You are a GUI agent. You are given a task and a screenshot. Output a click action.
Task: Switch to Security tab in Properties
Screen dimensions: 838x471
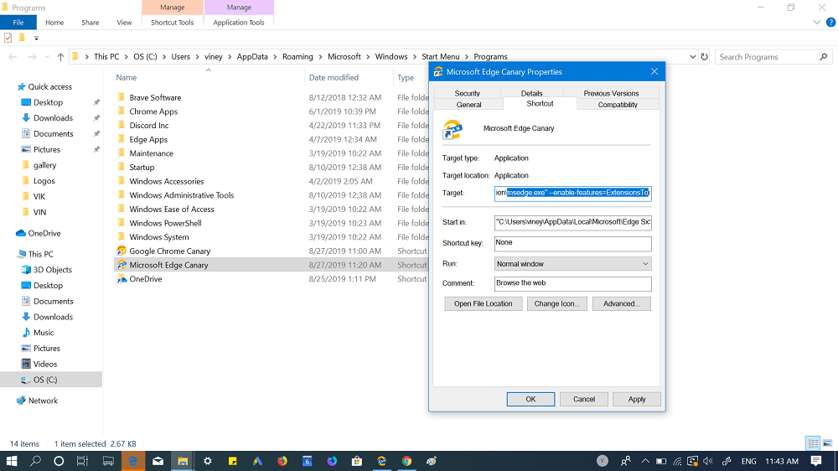(467, 93)
